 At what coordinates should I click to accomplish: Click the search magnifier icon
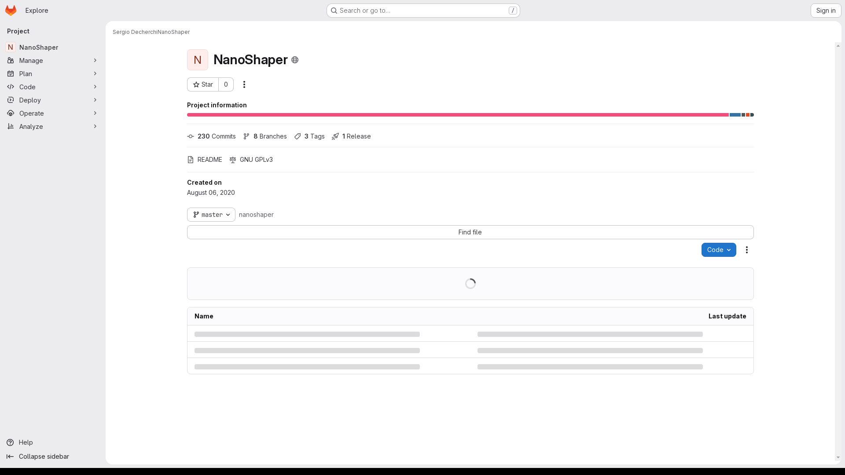(334, 11)
